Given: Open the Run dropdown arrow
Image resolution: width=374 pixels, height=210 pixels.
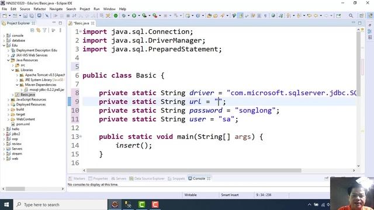Looking at the screenshot, I should (139, 16).
